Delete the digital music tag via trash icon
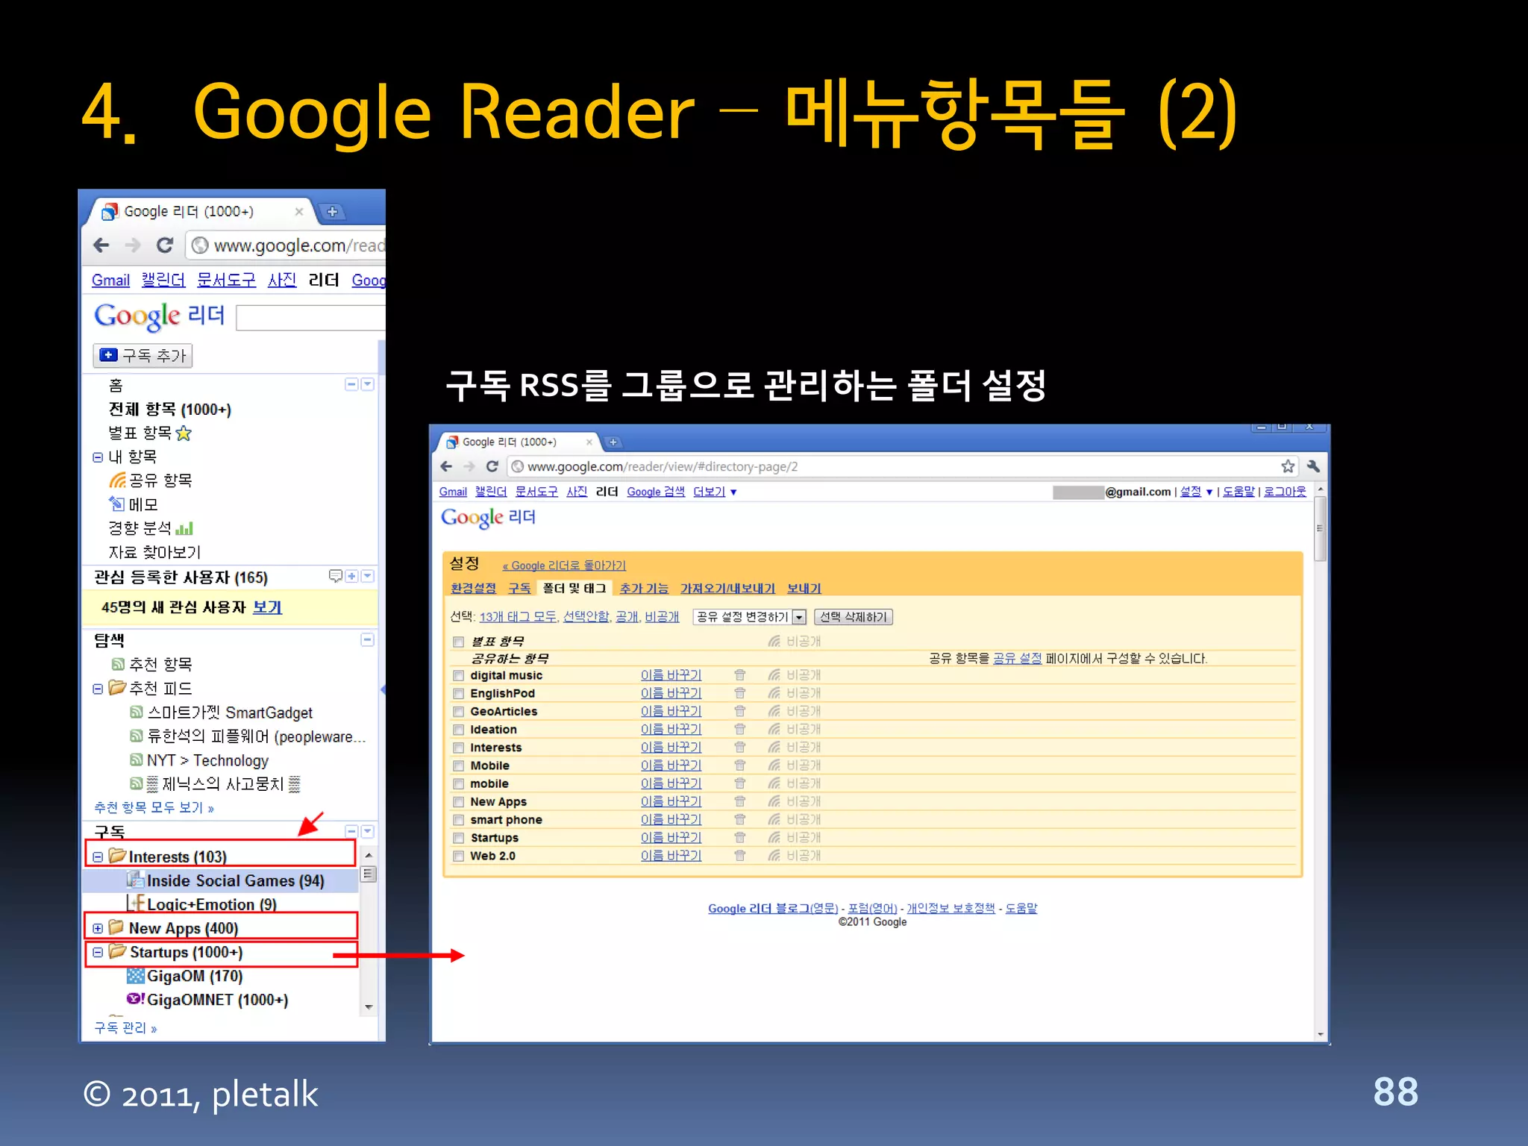This screenshot has width=1528, height=1146. click(739, 675)
